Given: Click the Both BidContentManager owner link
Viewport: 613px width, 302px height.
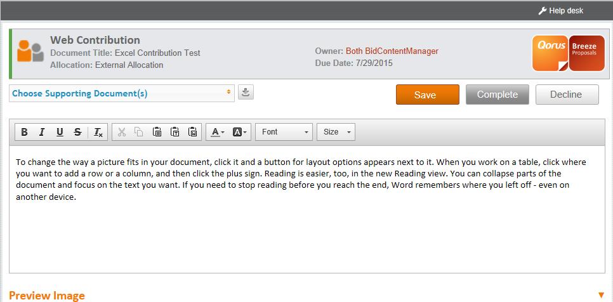Looking at the screenshot, I should click(392, 51).
